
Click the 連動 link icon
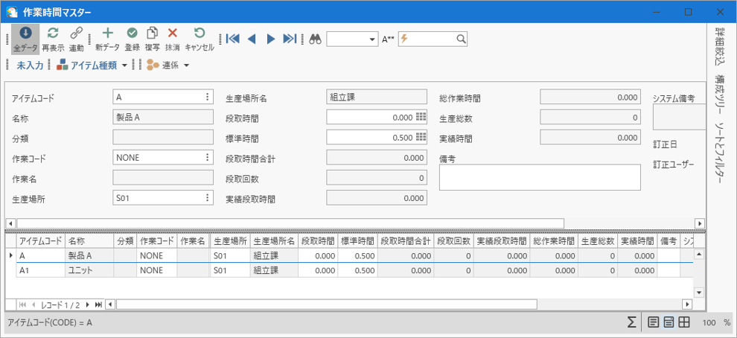76,39
